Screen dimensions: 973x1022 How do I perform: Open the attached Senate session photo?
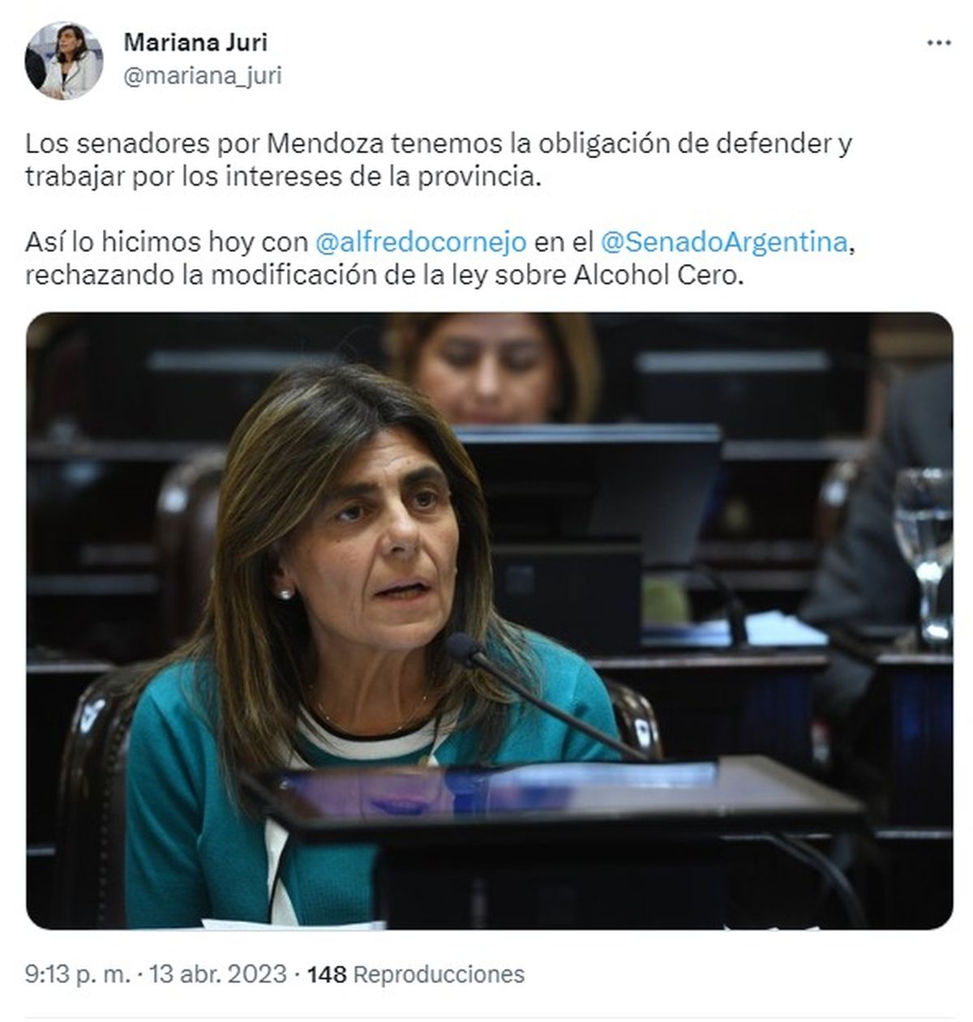pos(489,620)
